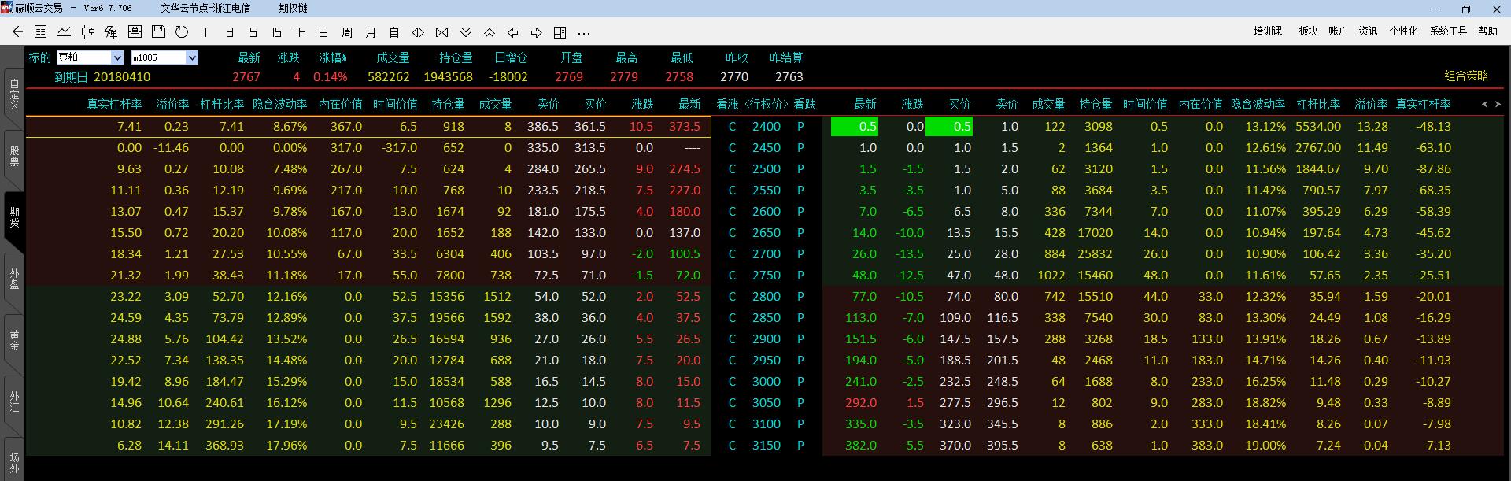Click the column scroll-left arrow in the header
This screenshot has height=481, width=1511.
(1484, 104)
